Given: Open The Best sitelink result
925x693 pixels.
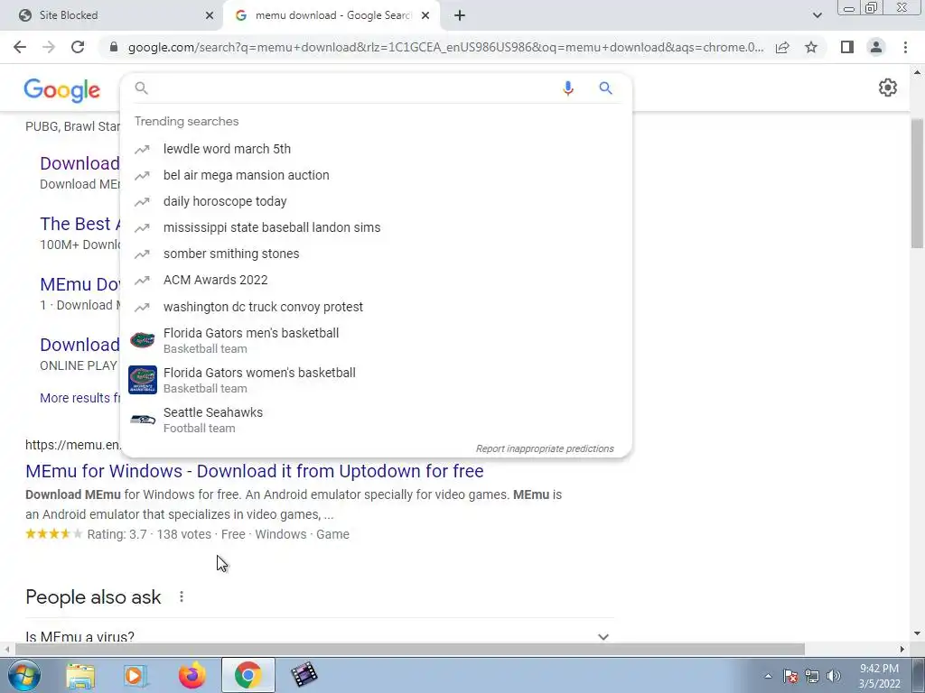Looking at the screenshot, I should (79, 224).
